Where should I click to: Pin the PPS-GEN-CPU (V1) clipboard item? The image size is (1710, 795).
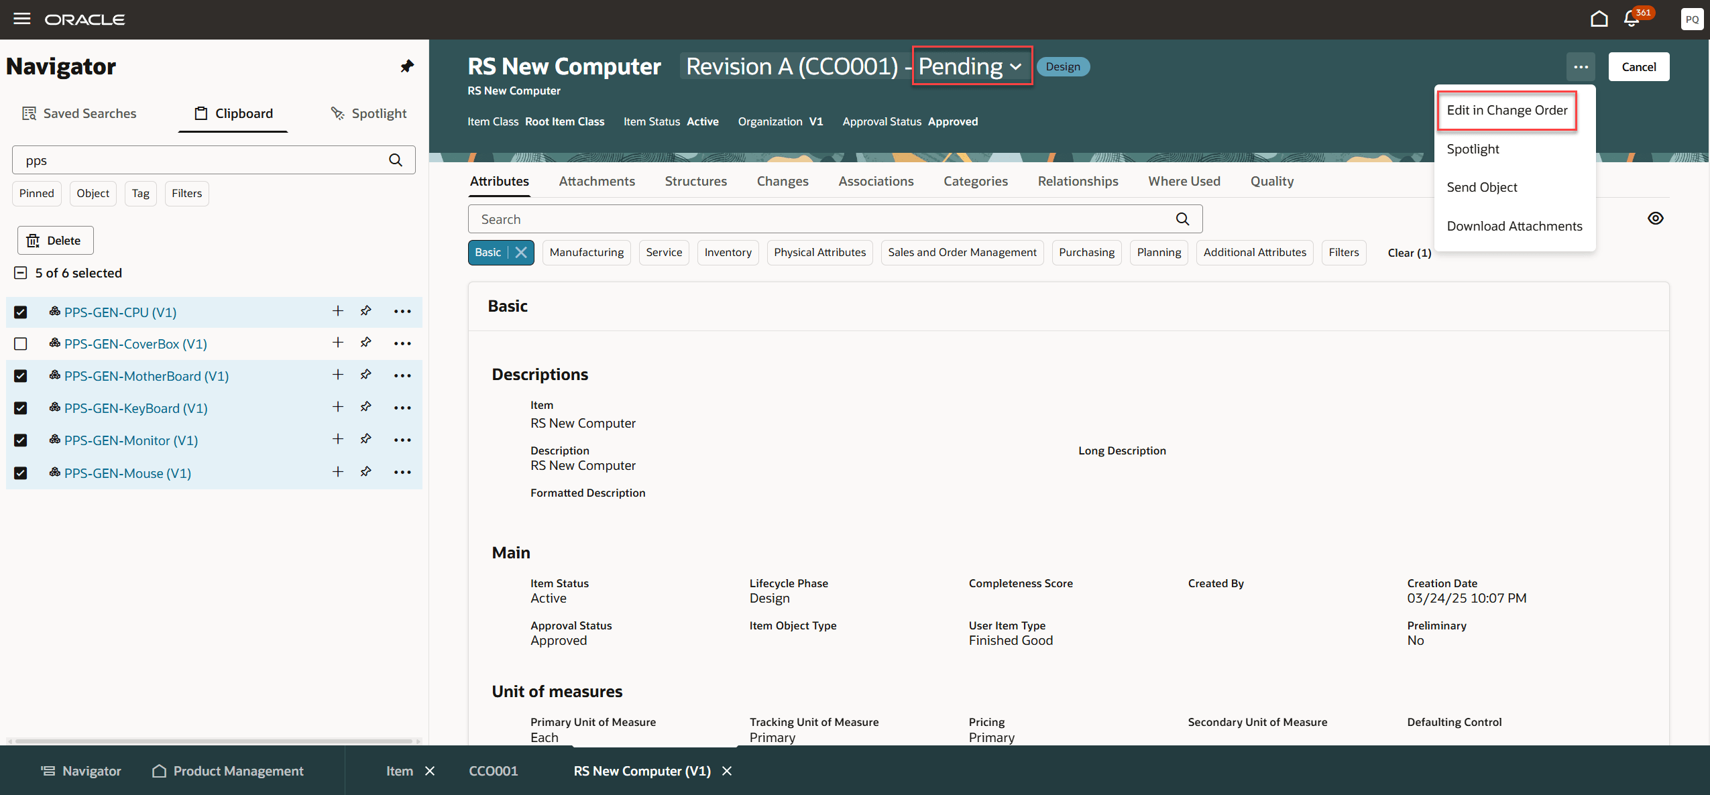(365, 311)
